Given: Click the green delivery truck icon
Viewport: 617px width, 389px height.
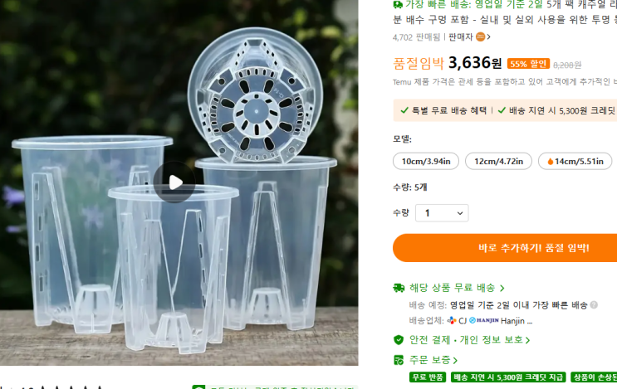Looking at the screenshot, I should point(399,288).
